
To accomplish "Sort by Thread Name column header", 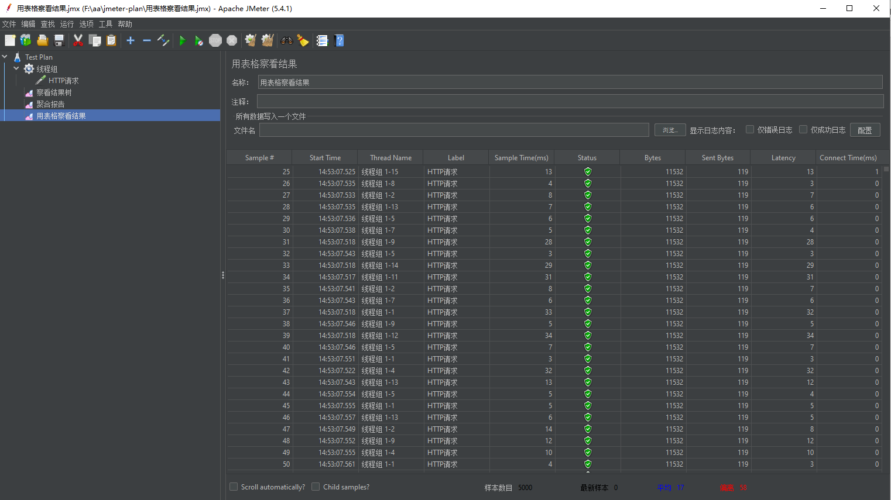I will (390, 157).
